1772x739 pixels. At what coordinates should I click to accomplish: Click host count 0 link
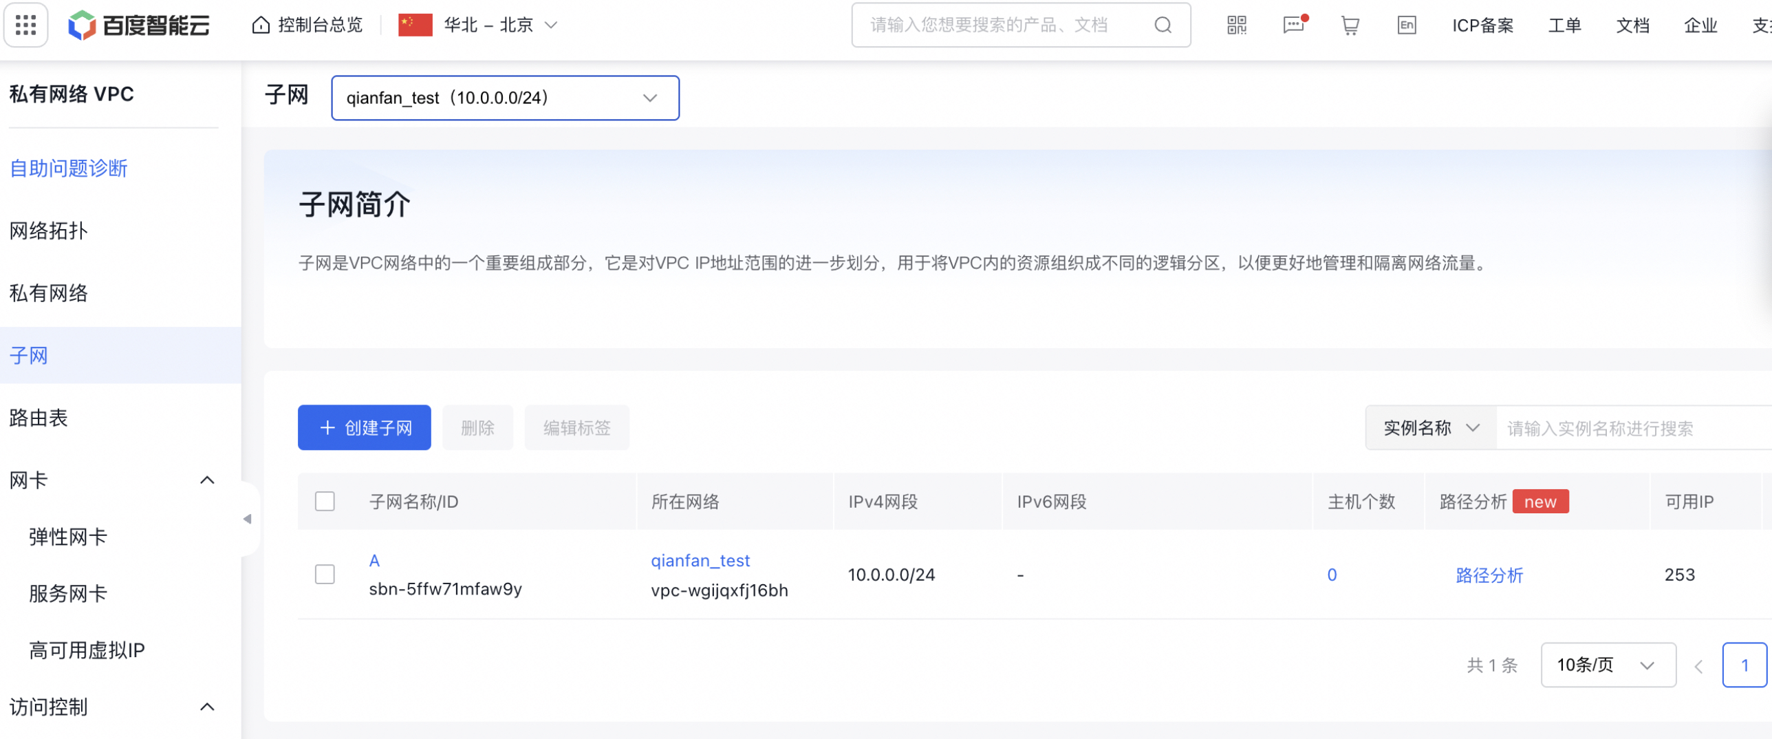[1332, 575]
